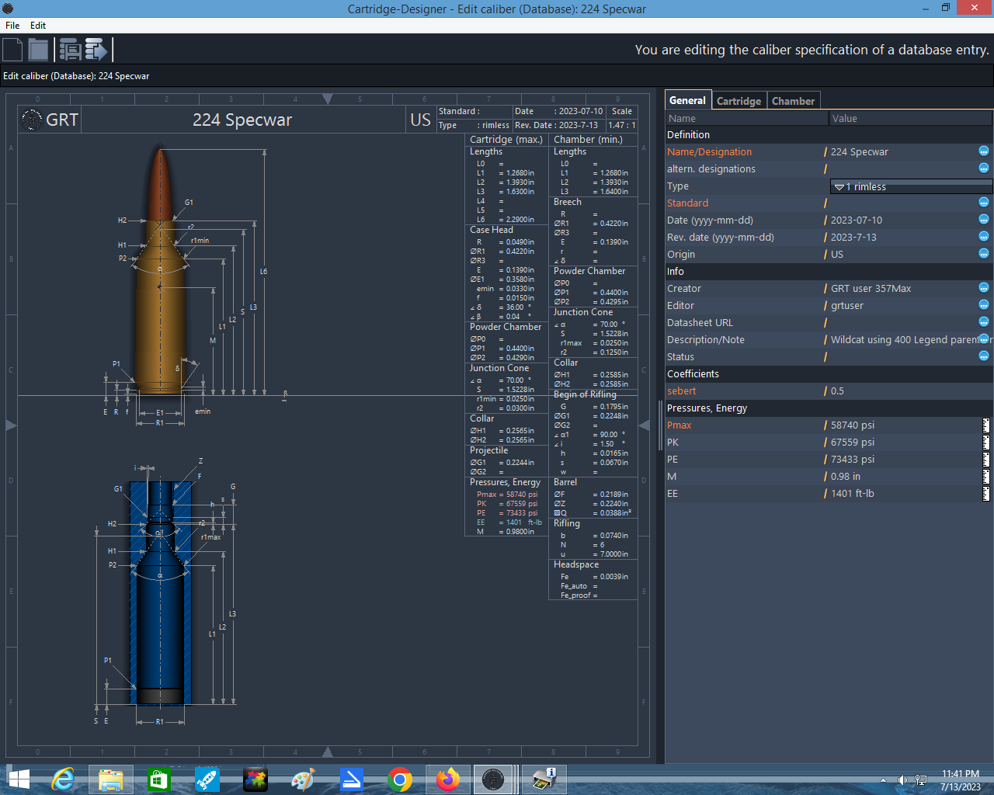Click the down triangle marker on top ruler
This screenshot has width=994, height=795.
coord(328,99)
